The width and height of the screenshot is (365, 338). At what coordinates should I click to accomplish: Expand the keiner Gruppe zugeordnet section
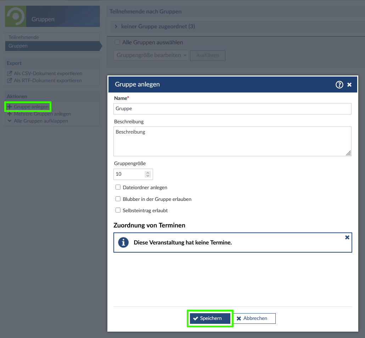[116, 27]
